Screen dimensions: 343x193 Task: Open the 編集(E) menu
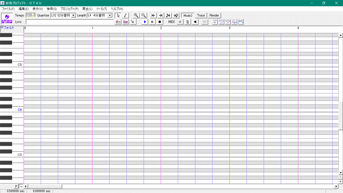click(23, 9)
